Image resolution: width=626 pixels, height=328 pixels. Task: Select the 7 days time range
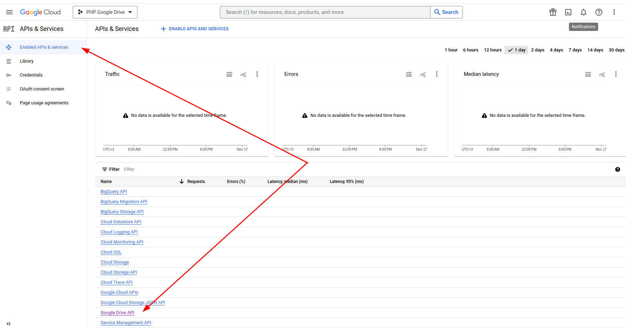pos(575,50)
